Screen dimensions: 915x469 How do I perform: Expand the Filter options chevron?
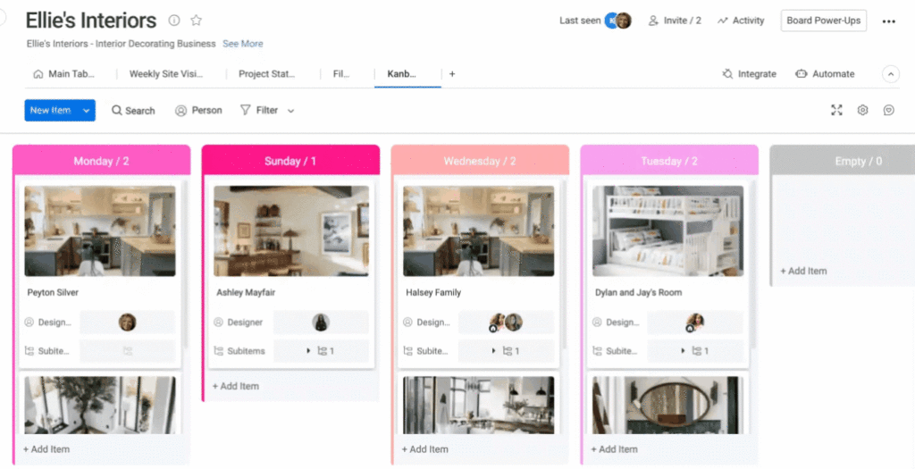(290, 111)
